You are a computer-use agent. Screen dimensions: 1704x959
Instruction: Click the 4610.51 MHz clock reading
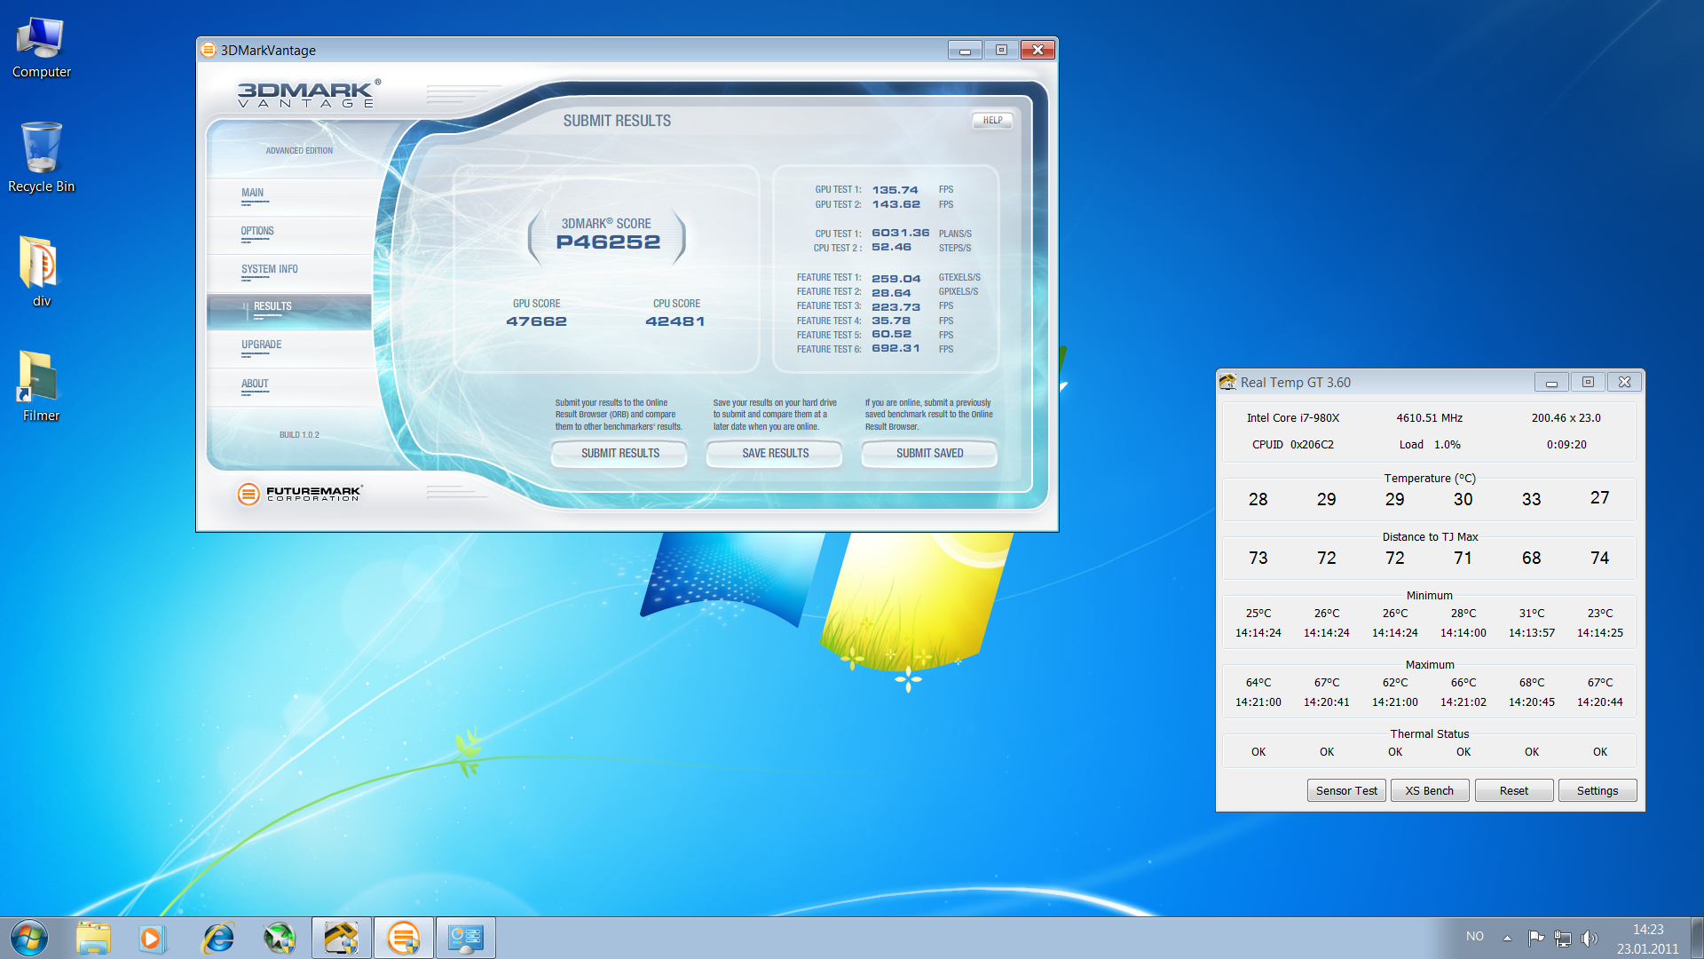pos(1429,417)
